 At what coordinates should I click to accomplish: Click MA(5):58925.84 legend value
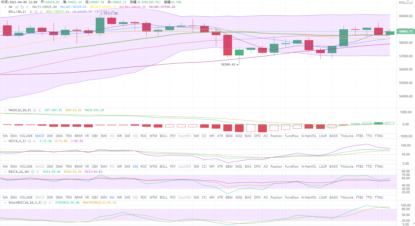[x=45, y=7]
